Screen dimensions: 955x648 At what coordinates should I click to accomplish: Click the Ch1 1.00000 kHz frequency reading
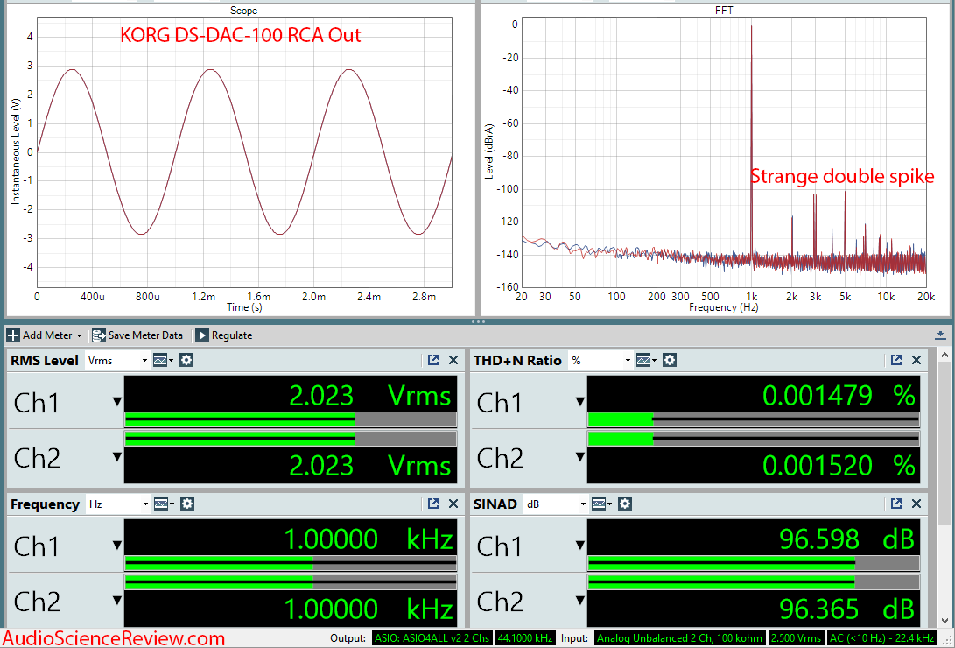point(369,539)
